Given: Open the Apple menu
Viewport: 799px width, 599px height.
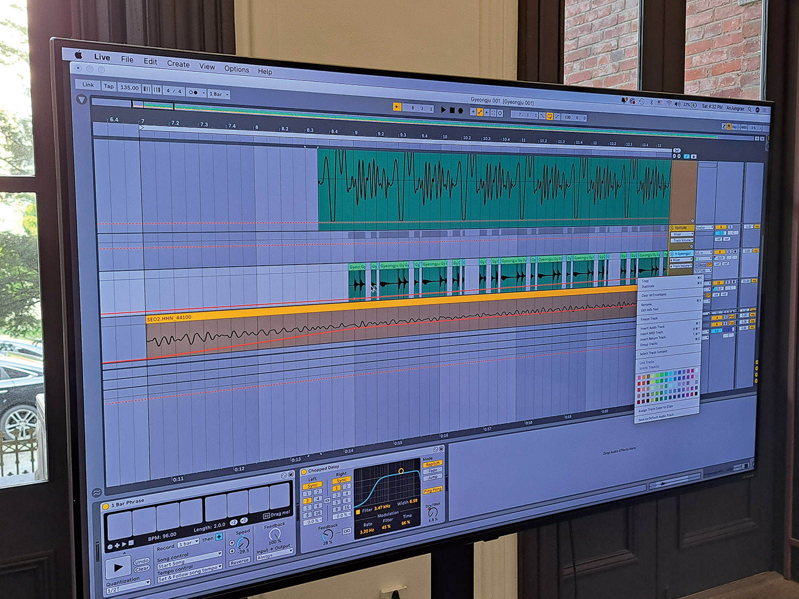Looking at the screenshot, I should pyautogui.click(x=78, y=54).
